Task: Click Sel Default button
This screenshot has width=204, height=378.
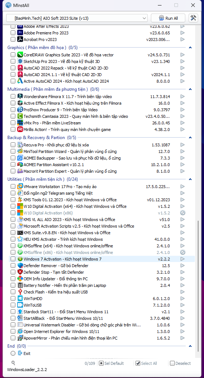Action: 112,363
